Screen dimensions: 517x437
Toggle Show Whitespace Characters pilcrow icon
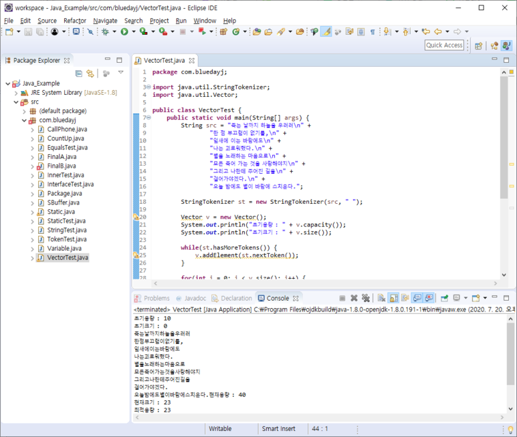(x=373, y=32)
